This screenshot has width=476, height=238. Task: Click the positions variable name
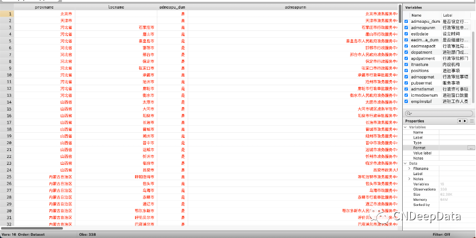point(419,71)
